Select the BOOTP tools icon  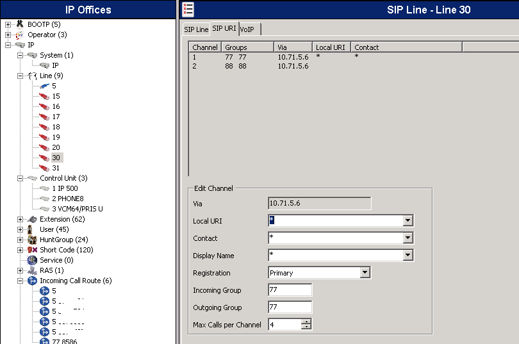(x=20, y=24)
